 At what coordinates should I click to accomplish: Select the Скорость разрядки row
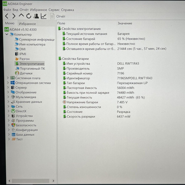tap(97, 117)
